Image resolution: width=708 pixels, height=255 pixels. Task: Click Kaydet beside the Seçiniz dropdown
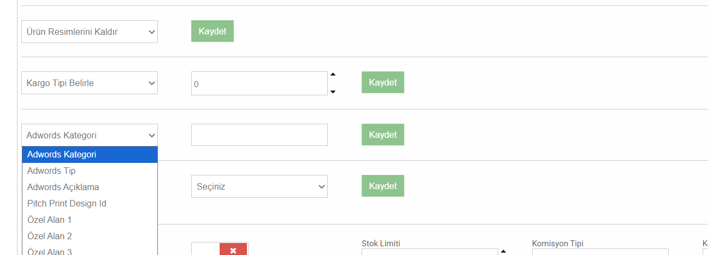383,186
